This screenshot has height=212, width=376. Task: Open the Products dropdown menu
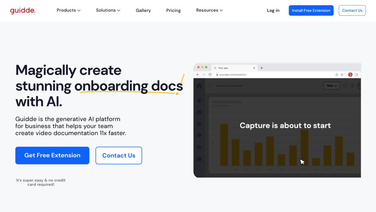[68, 10]
